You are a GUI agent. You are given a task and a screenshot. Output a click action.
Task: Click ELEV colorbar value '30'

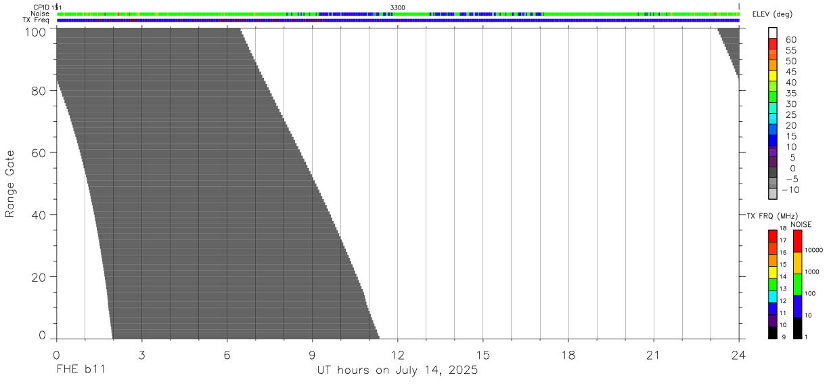coord(790,104)
